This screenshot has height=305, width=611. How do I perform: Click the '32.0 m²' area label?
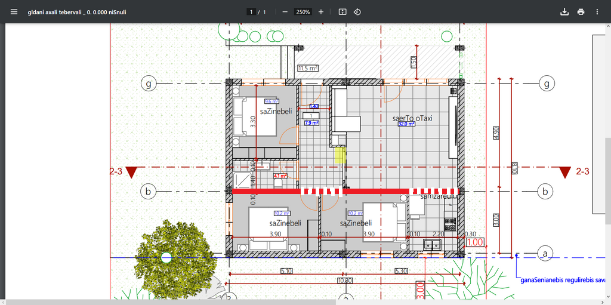(x=406, y=124)
